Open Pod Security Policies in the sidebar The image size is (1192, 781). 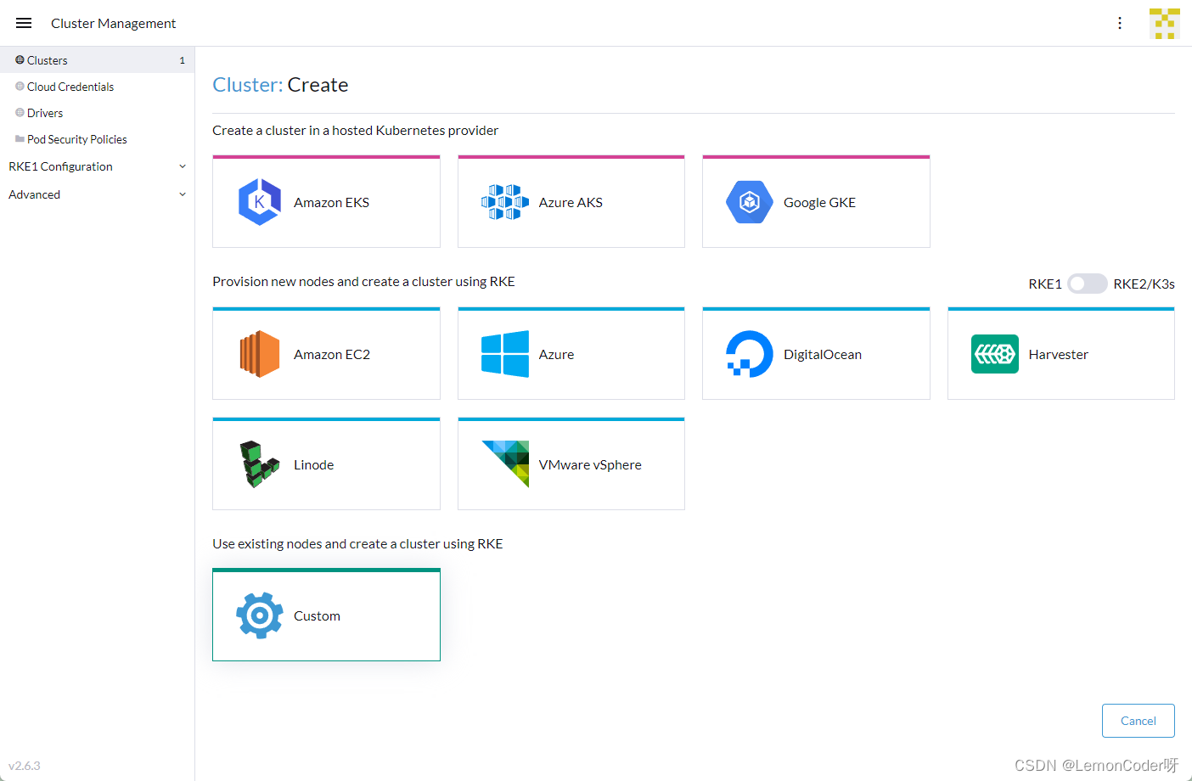click(x=97, y=139)
